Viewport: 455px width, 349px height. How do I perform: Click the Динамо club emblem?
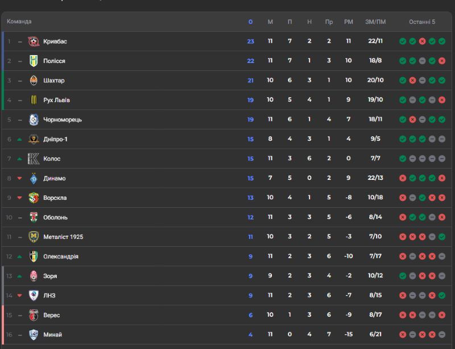point(34,178)
